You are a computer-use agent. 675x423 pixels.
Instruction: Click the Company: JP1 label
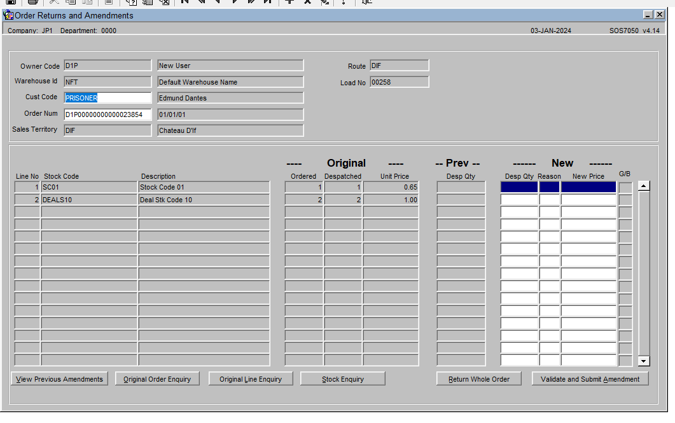point(30,31)
